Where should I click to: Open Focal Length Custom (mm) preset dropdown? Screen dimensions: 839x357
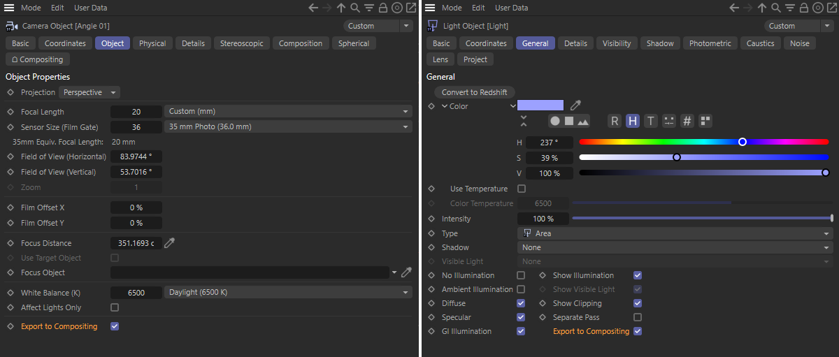coord(288,112)
